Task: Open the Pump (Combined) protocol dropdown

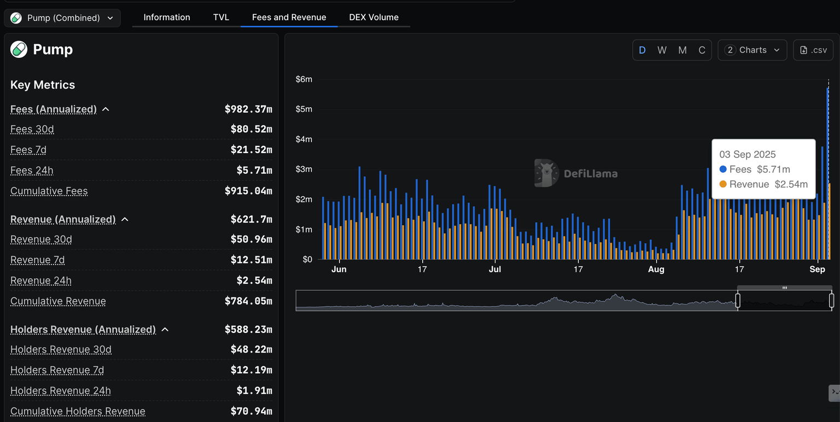Action: (x=62, y=18)
